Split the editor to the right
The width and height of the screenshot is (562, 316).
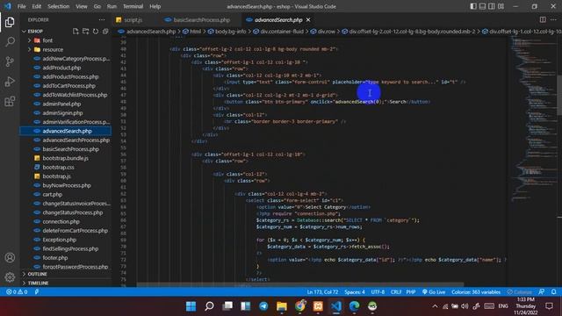pyautogui.click(x=543, y=19)
